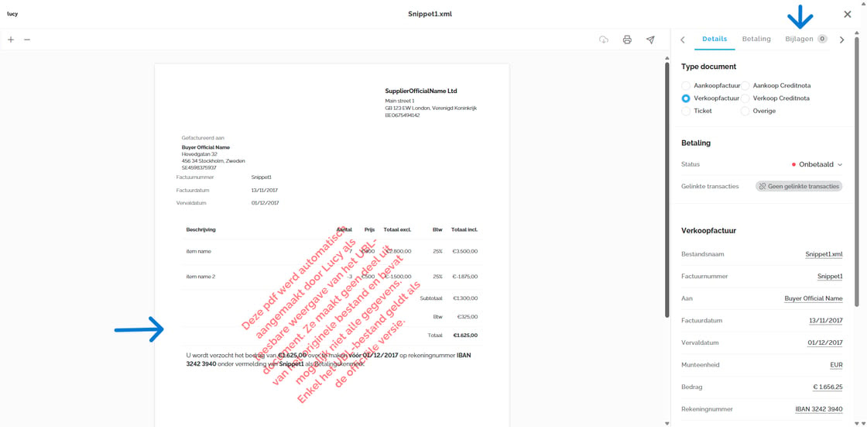Open the Onbetaald status dropdown
The width and height of the screenshot is (867, 427).
click(x=817, y=164)
